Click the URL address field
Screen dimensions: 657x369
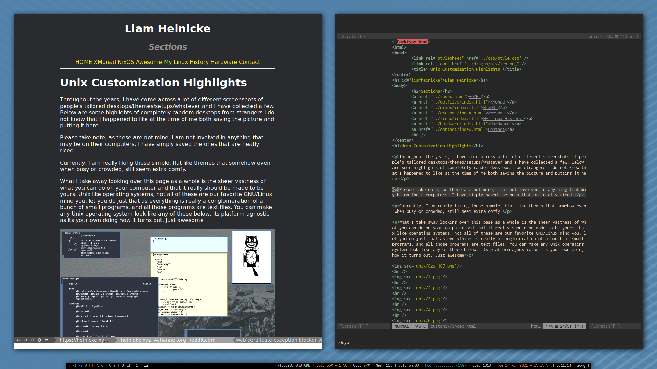click(84, 340)
